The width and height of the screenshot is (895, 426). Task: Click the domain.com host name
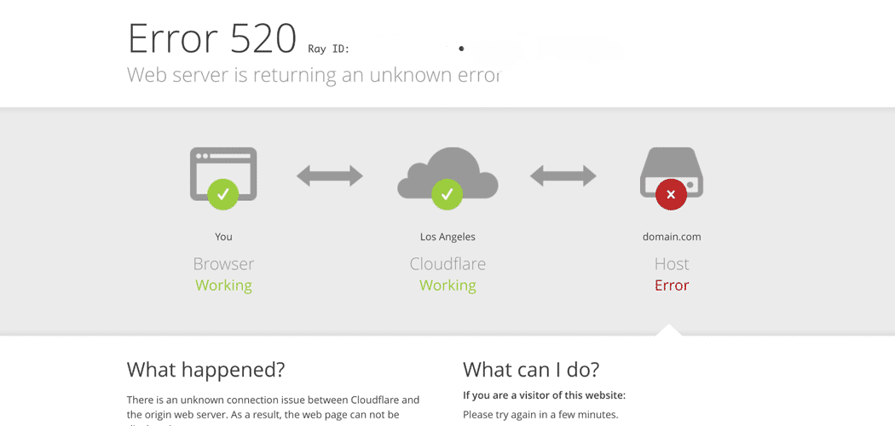click(x=672, y=236)
